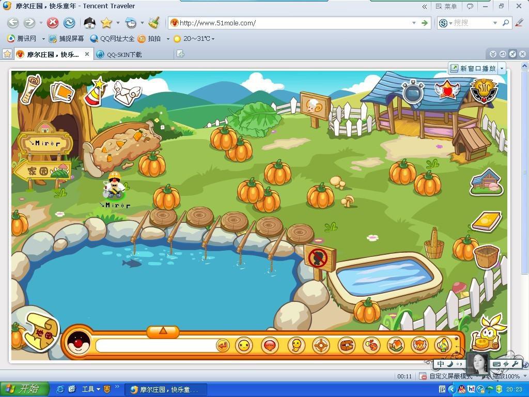Click the crosshair target icon in game bar

pyautogui.click(x=321, y=345)
